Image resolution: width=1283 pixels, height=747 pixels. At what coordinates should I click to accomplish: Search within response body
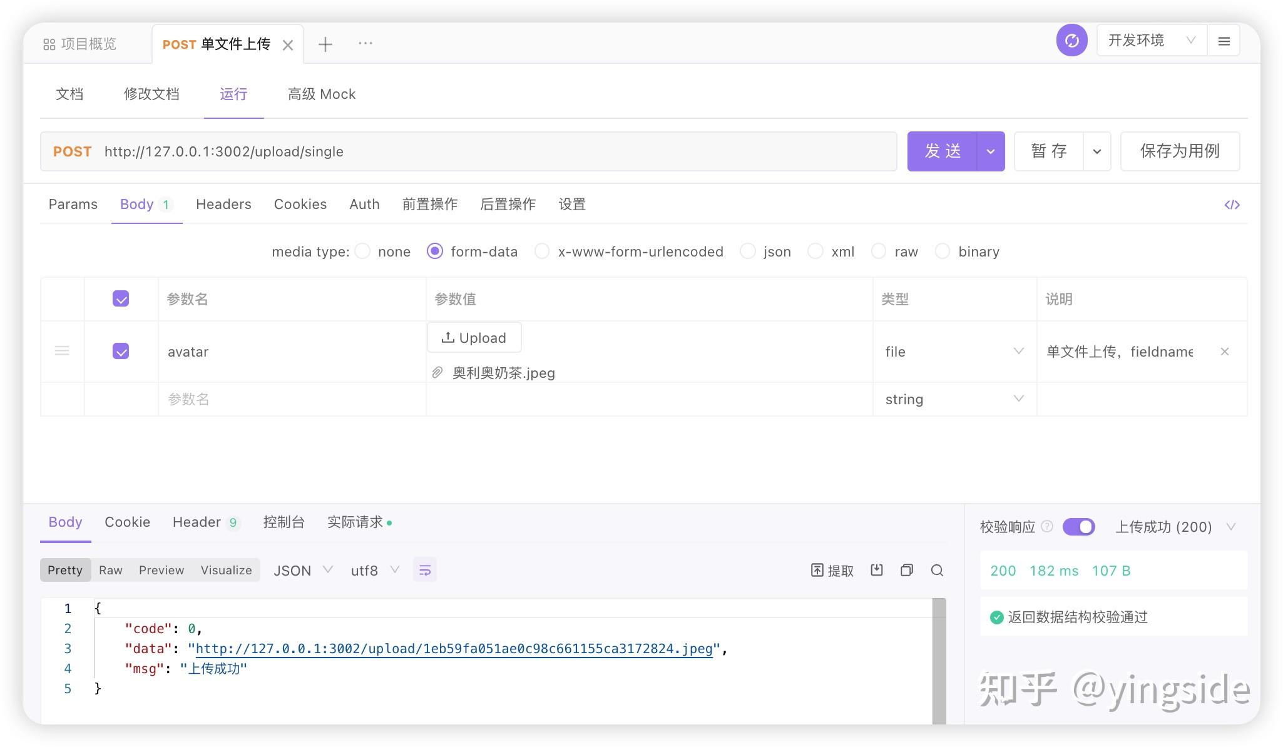[x=937, y=570]
